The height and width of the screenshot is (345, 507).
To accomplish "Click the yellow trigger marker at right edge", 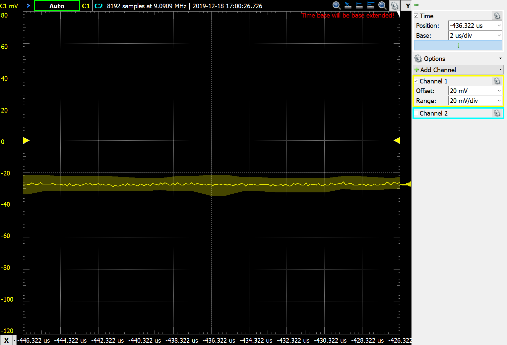I will [x=406, y=184].
